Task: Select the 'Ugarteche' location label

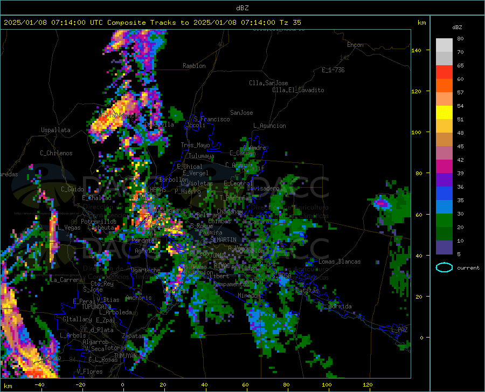Action: coord(145,270)
